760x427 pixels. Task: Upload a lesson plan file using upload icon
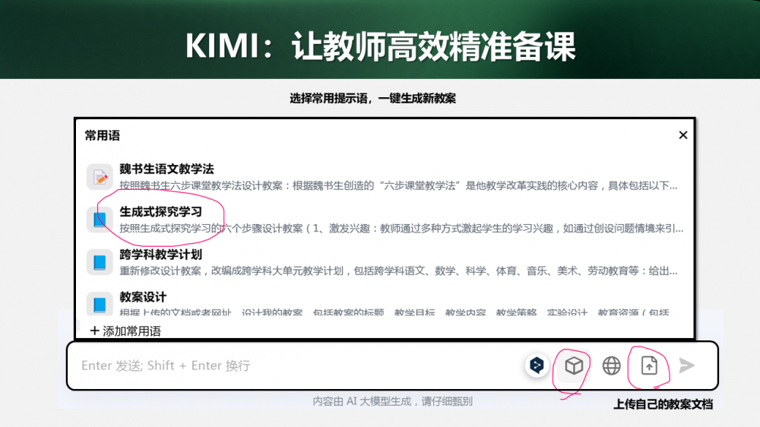[x=649, y=365]
